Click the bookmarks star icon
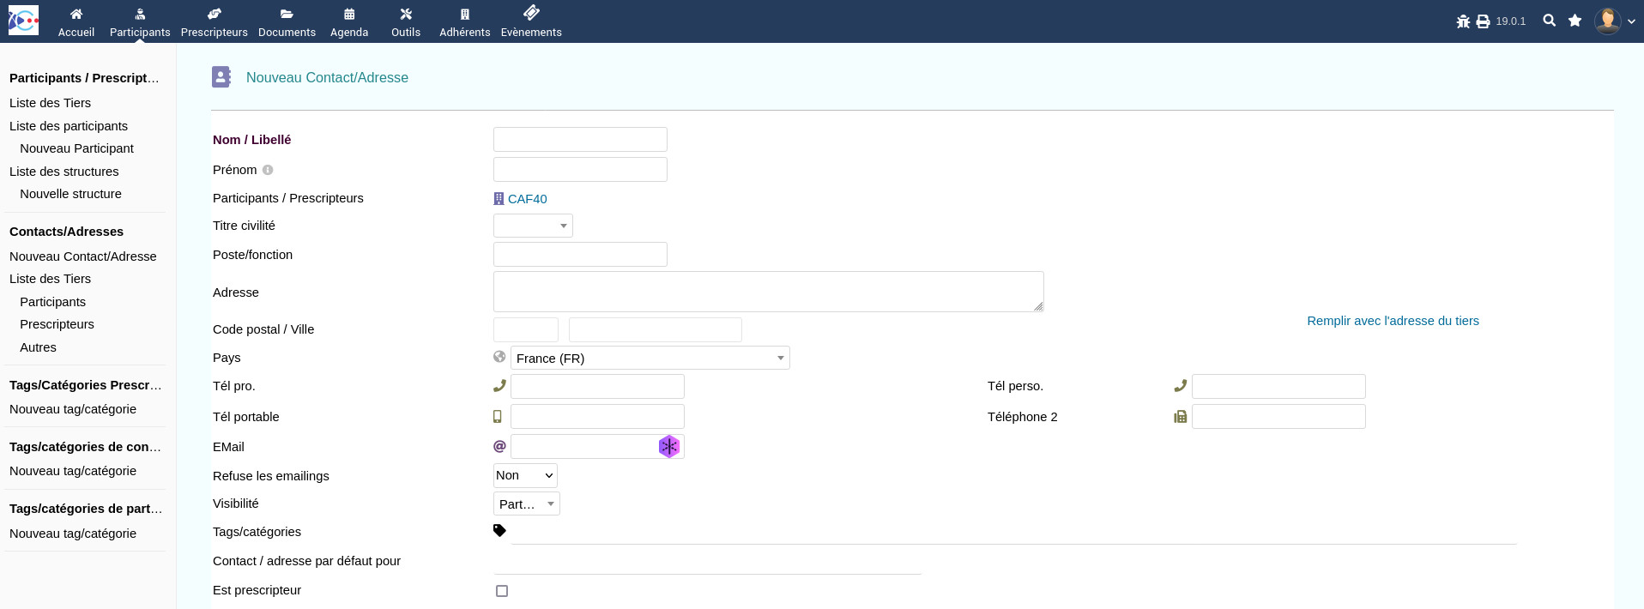 tap(1574, 21)
